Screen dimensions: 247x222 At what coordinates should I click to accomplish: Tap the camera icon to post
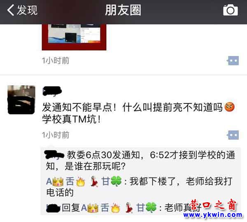[230, 10]
